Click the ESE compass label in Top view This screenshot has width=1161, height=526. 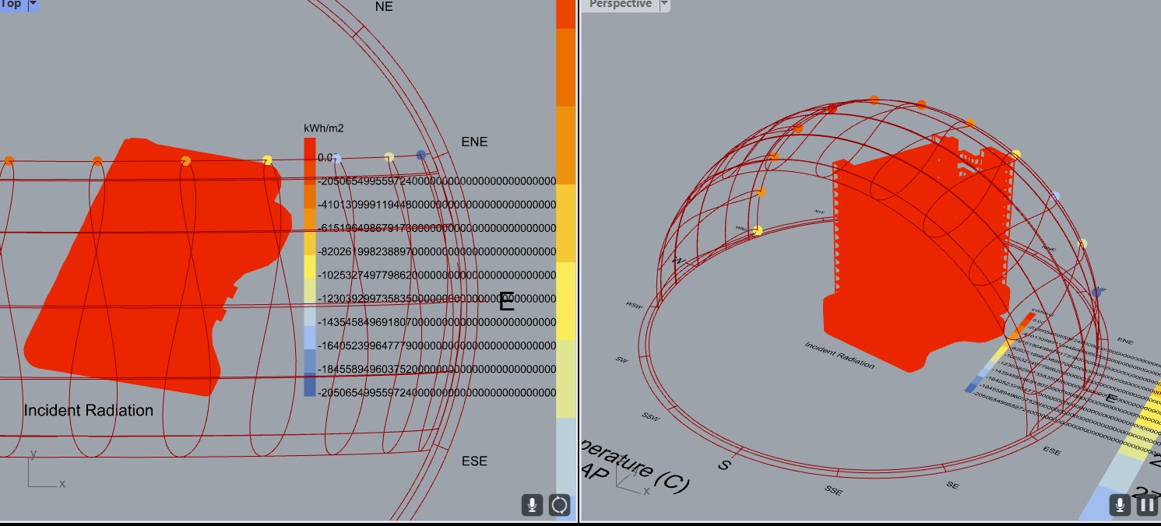click(x=474, y=461)
